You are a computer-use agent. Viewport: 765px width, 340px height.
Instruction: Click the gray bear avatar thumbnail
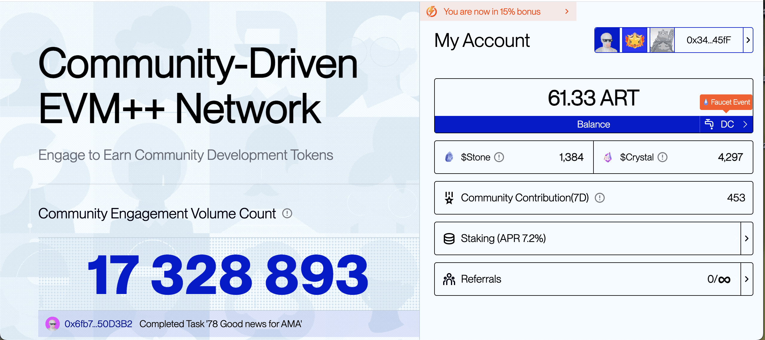tap(662, 40)
